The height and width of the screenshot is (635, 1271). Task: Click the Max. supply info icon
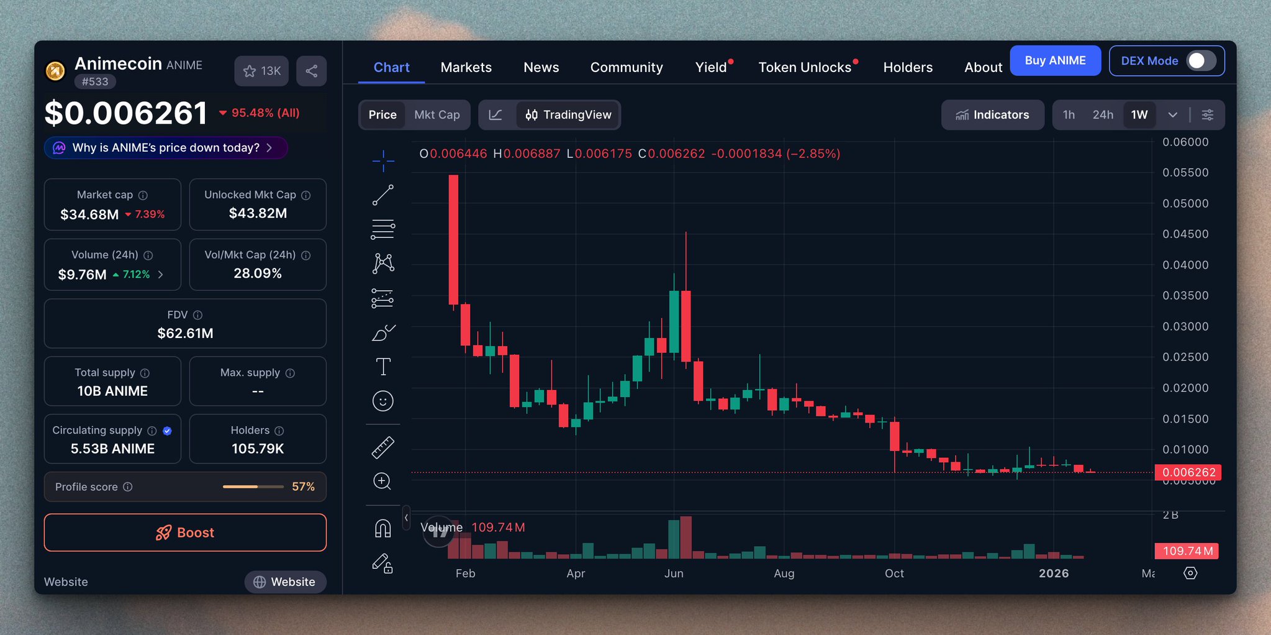[290, 373]
